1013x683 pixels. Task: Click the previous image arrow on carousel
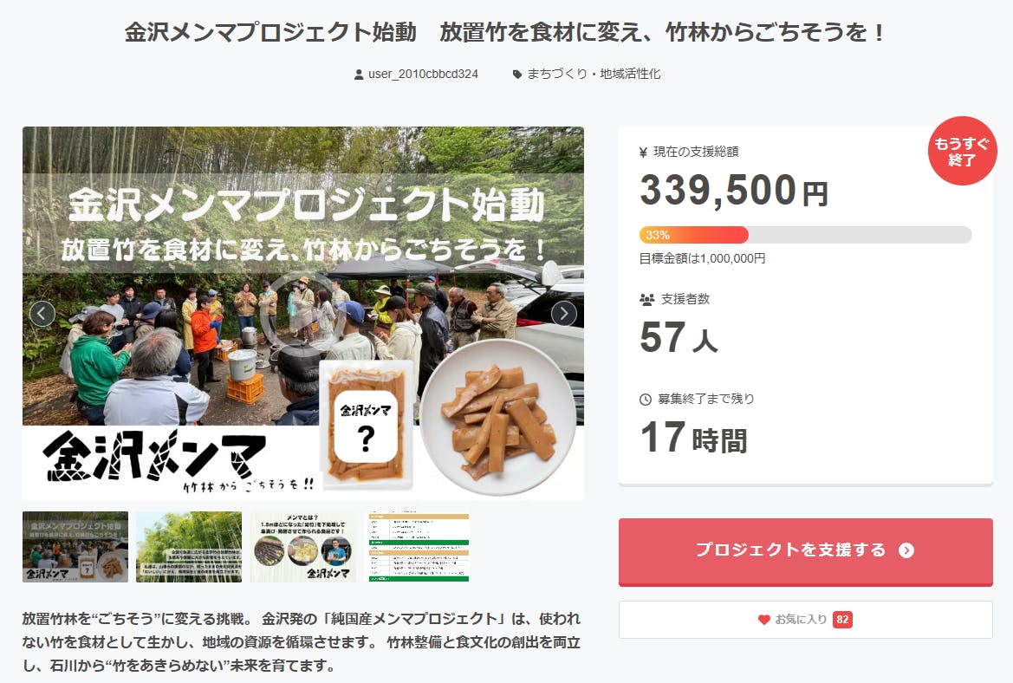tap(42, 314)
